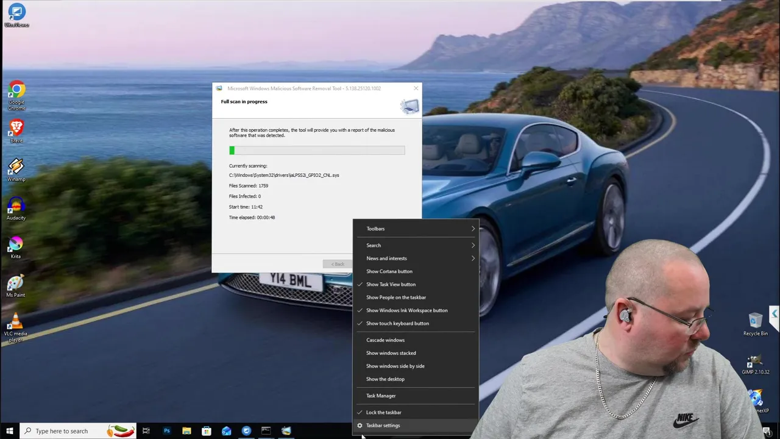Expand the Toolbars submenu
780x439 pixels.
click(x=416, y=229)
